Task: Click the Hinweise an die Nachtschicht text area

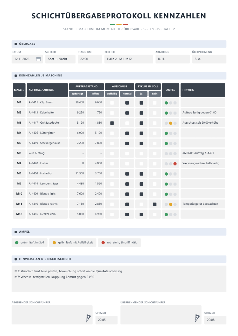Action: pyautogui.click(x=119, y=279)
